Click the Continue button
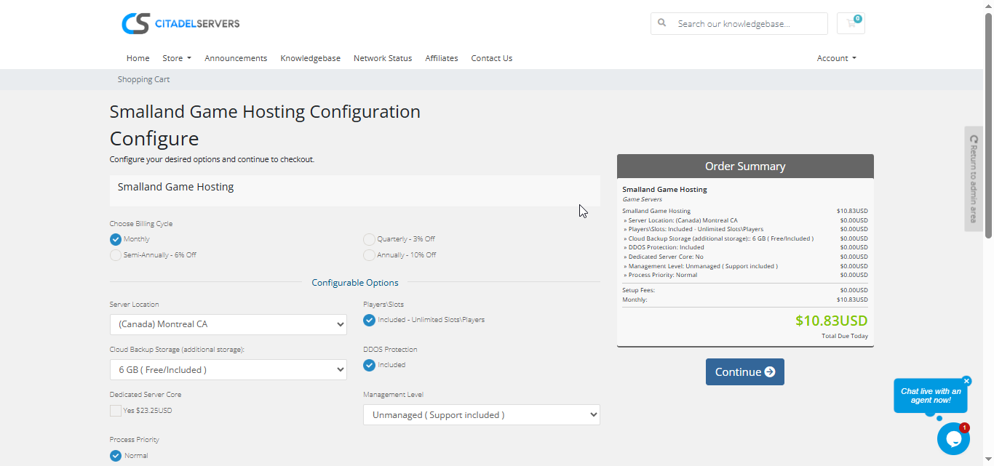 tap(744, 371)
